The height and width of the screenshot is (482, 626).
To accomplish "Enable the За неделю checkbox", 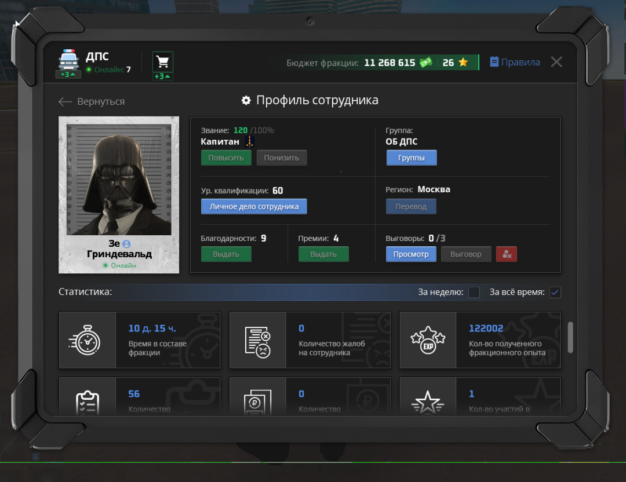I will (x=474, y=292).
